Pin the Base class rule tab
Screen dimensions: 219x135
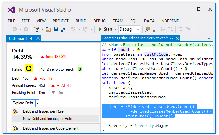[172, 38]
